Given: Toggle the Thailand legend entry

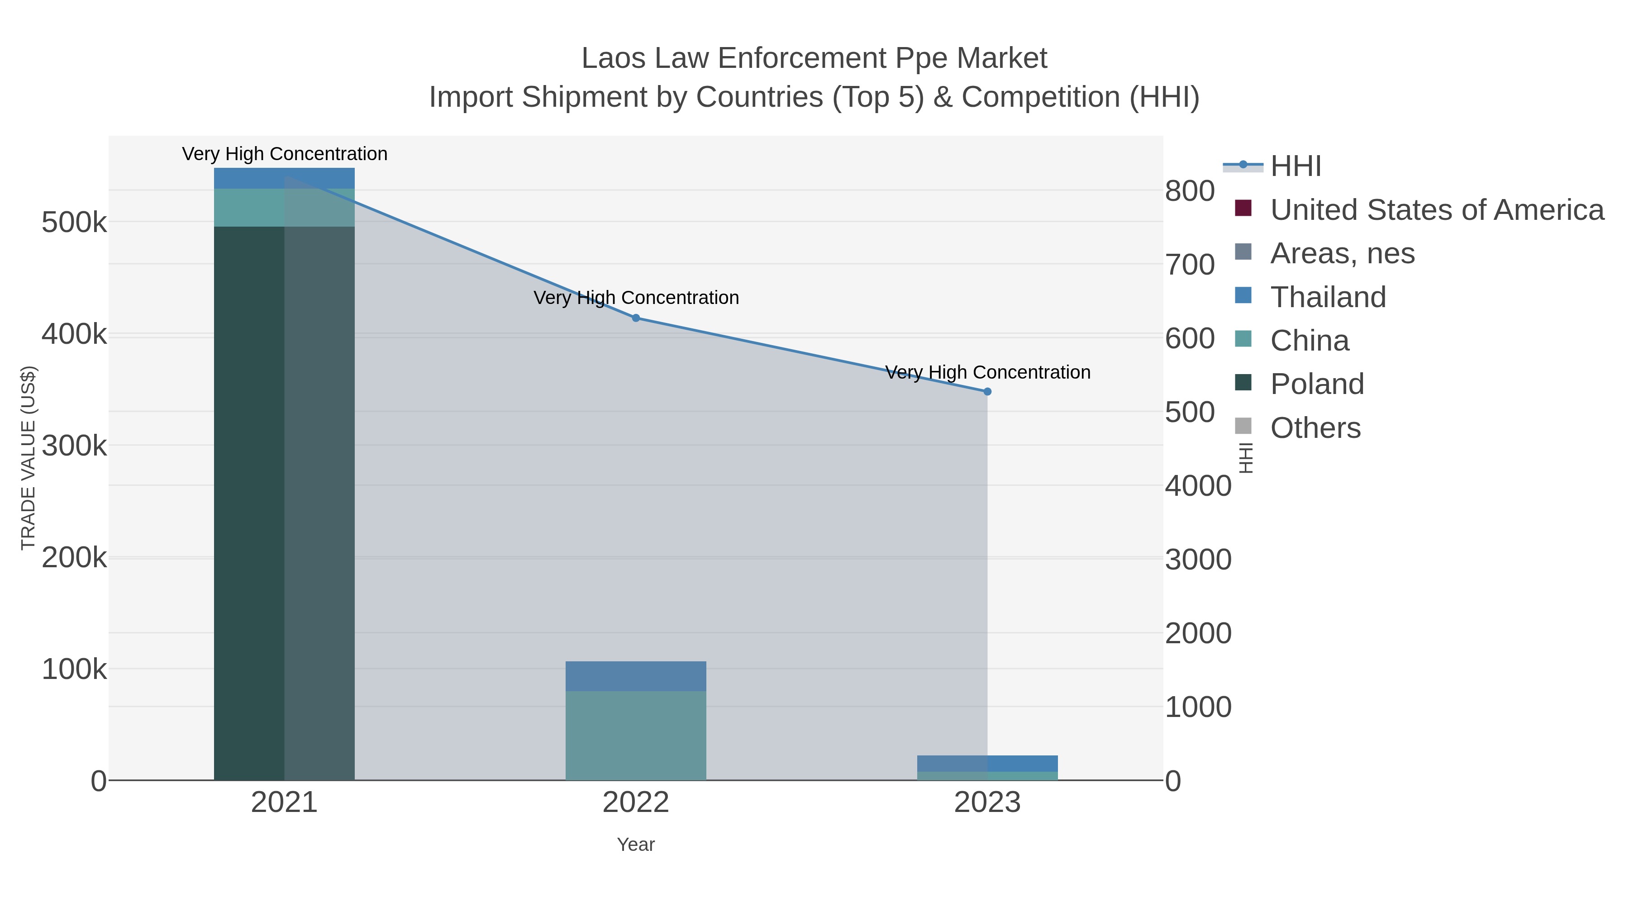Looking at the screenshot, I should point(1310,297).
